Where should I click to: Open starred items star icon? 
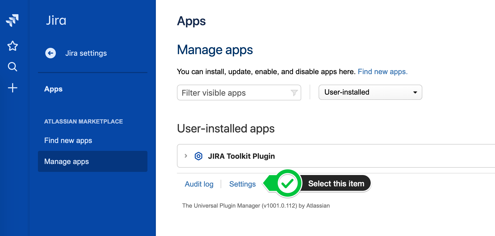tap(13, 46)
